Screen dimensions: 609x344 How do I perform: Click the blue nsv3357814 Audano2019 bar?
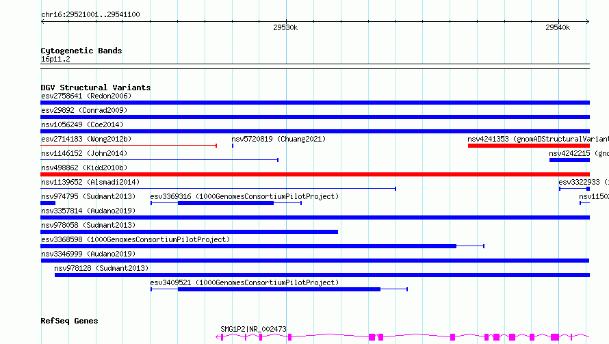(315, 217)
